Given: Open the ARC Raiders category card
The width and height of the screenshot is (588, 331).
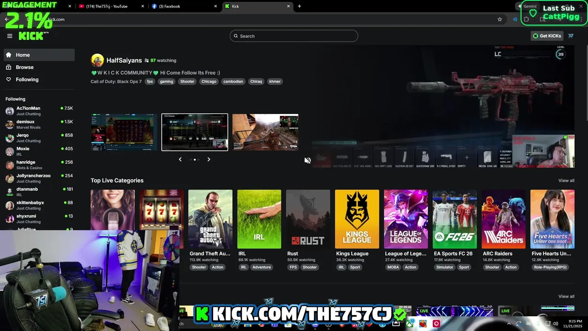Looking at the screenshot, I should (503, 219).
